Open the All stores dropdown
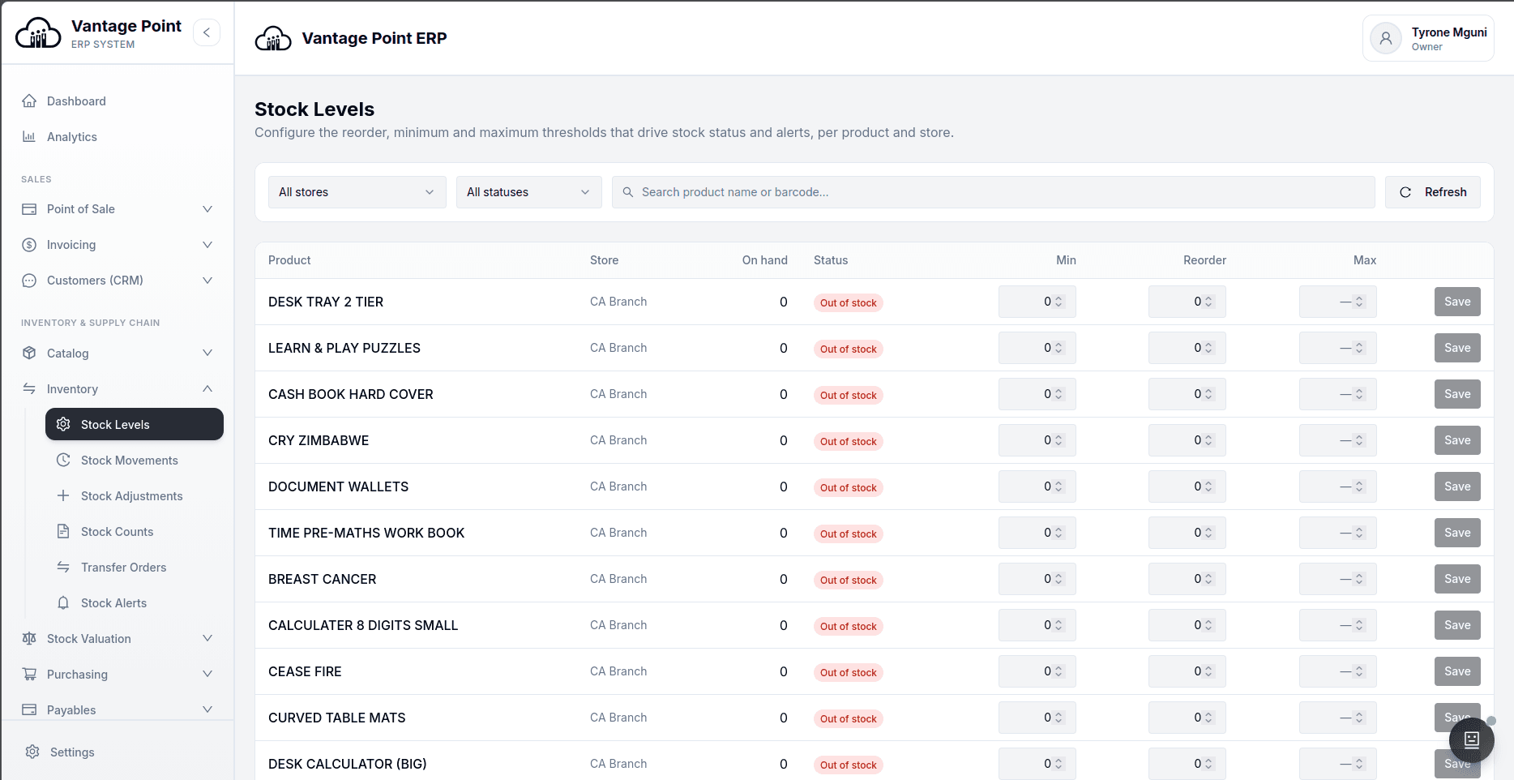This screenshot has width=1514, height=780. [x=357, y=192]
